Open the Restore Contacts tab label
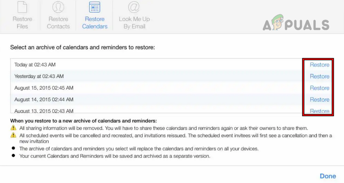Viewport: 344px width, 183px height. tap(58, 23)
